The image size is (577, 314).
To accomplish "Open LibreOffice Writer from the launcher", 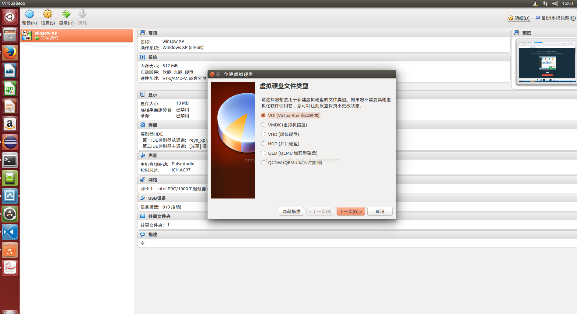I will tap(10, 71).
